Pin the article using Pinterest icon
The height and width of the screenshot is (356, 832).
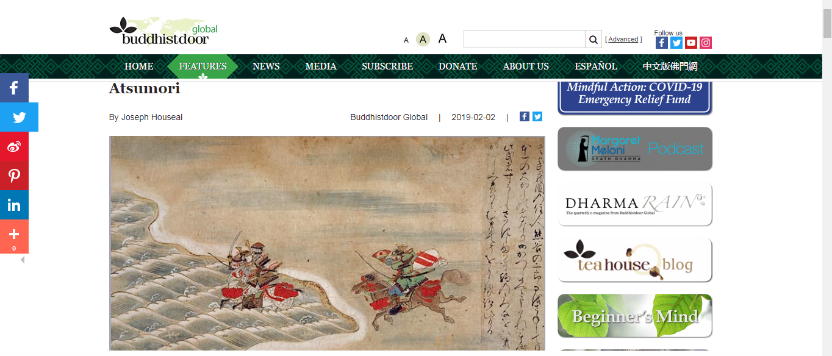(x=14, y=176)
